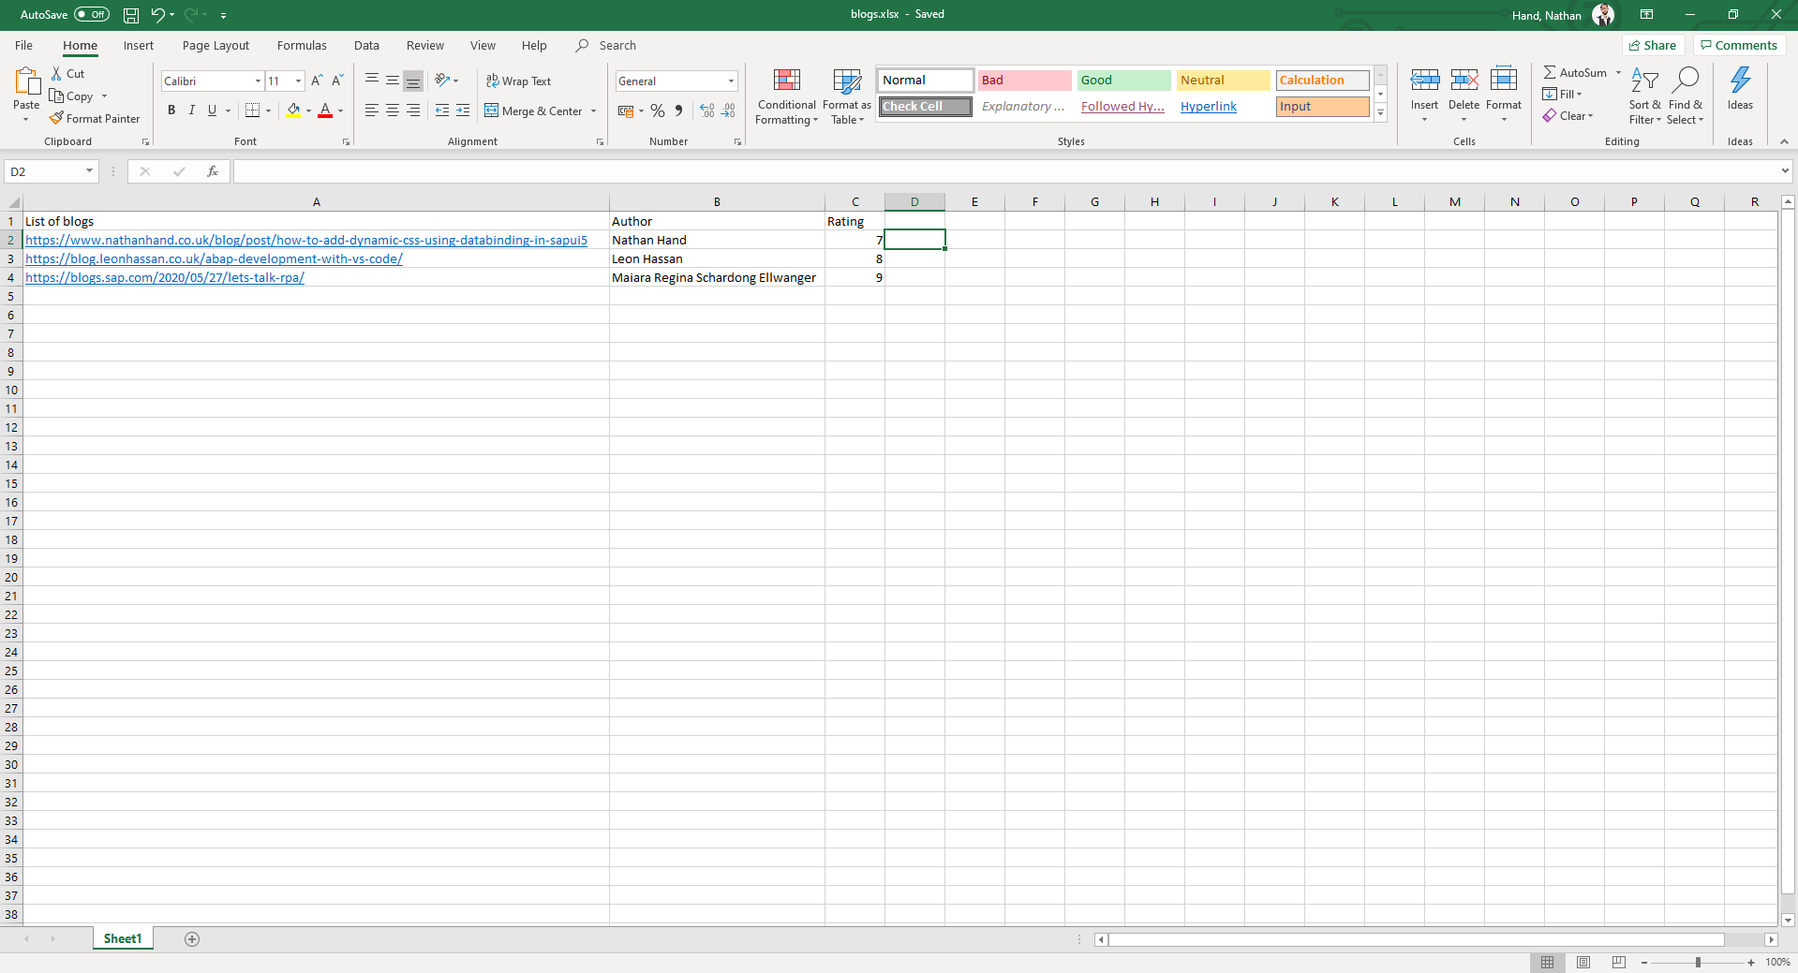Screen dimensions: 1798x973
Task: Apply the Borders icon
Action: (252, 111)
